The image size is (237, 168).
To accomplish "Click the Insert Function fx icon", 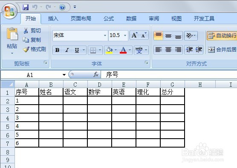I will tap(96, 74).
